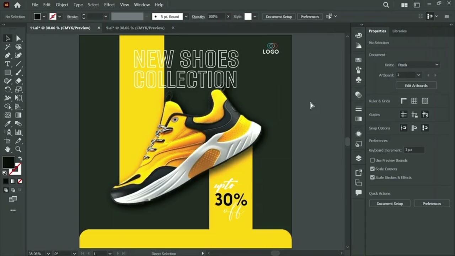This screenshot has height=256, width=455.
Task: Open the Effect menu
Action: coord(109,5)
